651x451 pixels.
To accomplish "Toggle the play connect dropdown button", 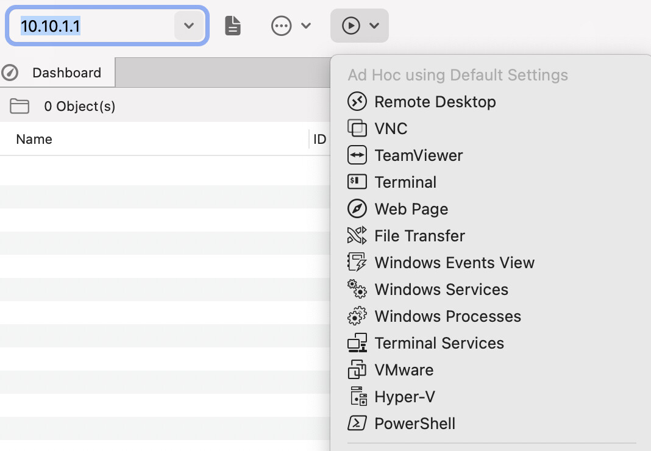I will coord(360,26).
